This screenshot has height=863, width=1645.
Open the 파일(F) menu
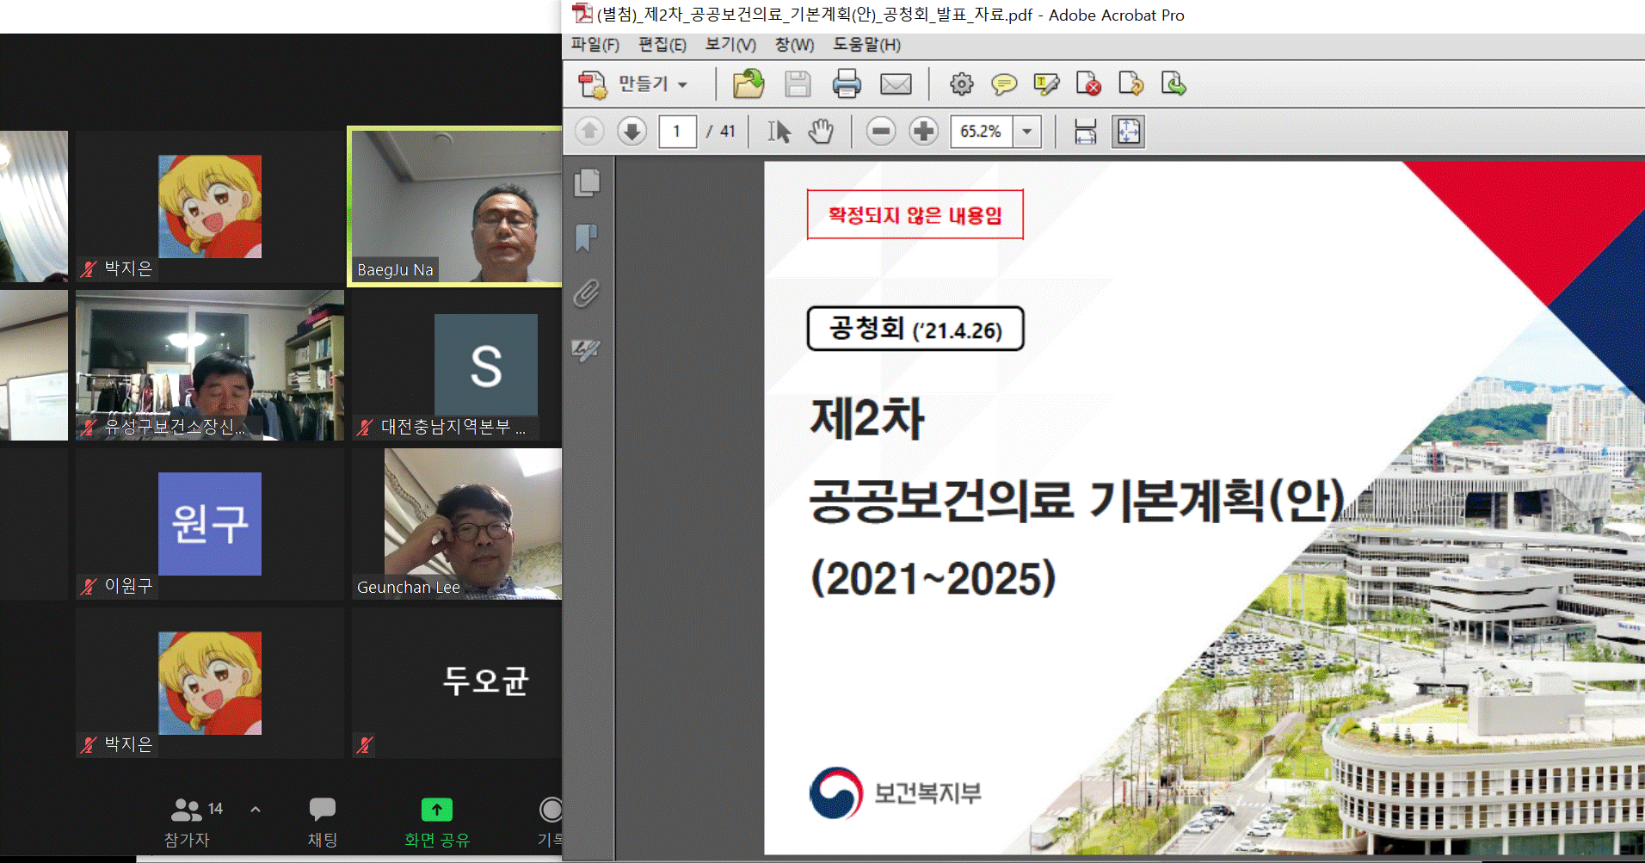(595, 45)
